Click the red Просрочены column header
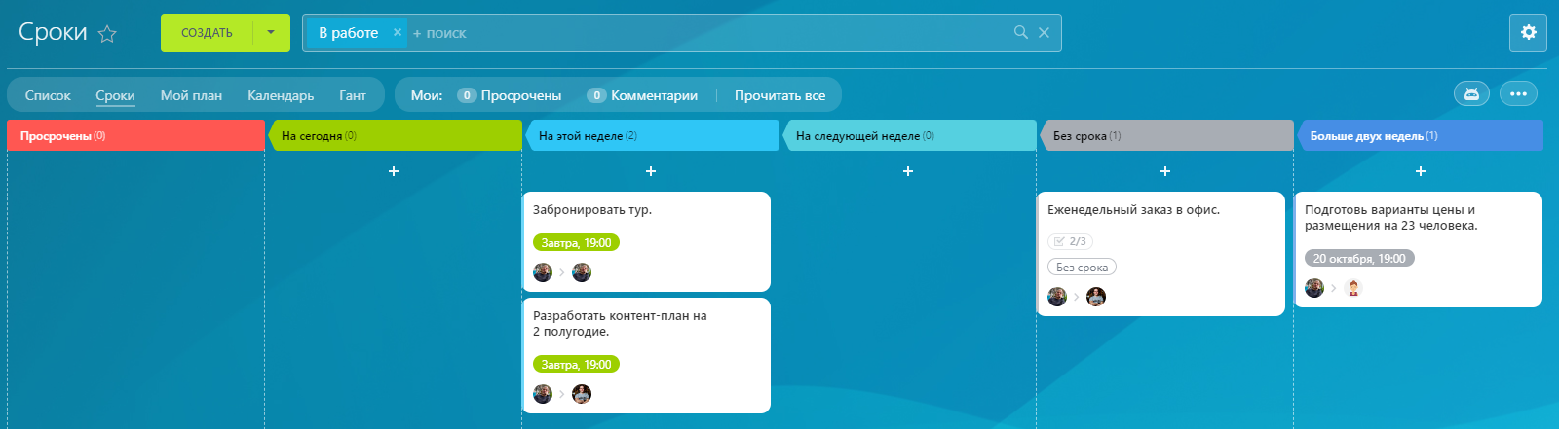1559x429 pixels. [x=135, y=135]
